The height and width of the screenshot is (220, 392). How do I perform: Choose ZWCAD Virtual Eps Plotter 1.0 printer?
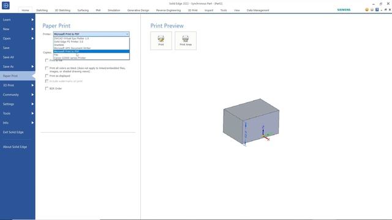pos(91,38)
